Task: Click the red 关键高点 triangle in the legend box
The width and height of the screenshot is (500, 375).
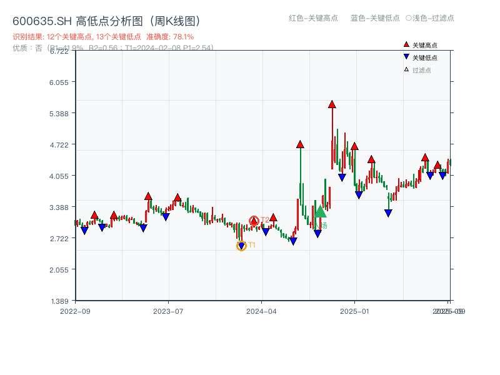Action: (406, 44)
